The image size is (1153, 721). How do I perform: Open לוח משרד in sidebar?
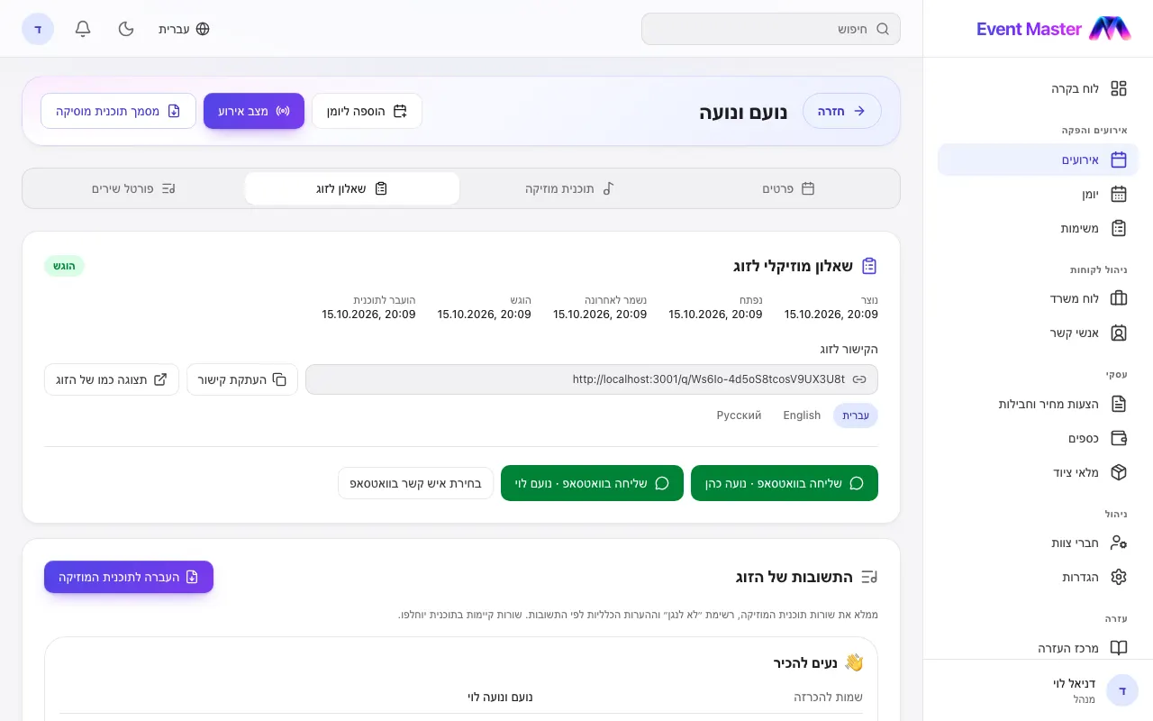pyautogui.click(x=1038, y=298)
